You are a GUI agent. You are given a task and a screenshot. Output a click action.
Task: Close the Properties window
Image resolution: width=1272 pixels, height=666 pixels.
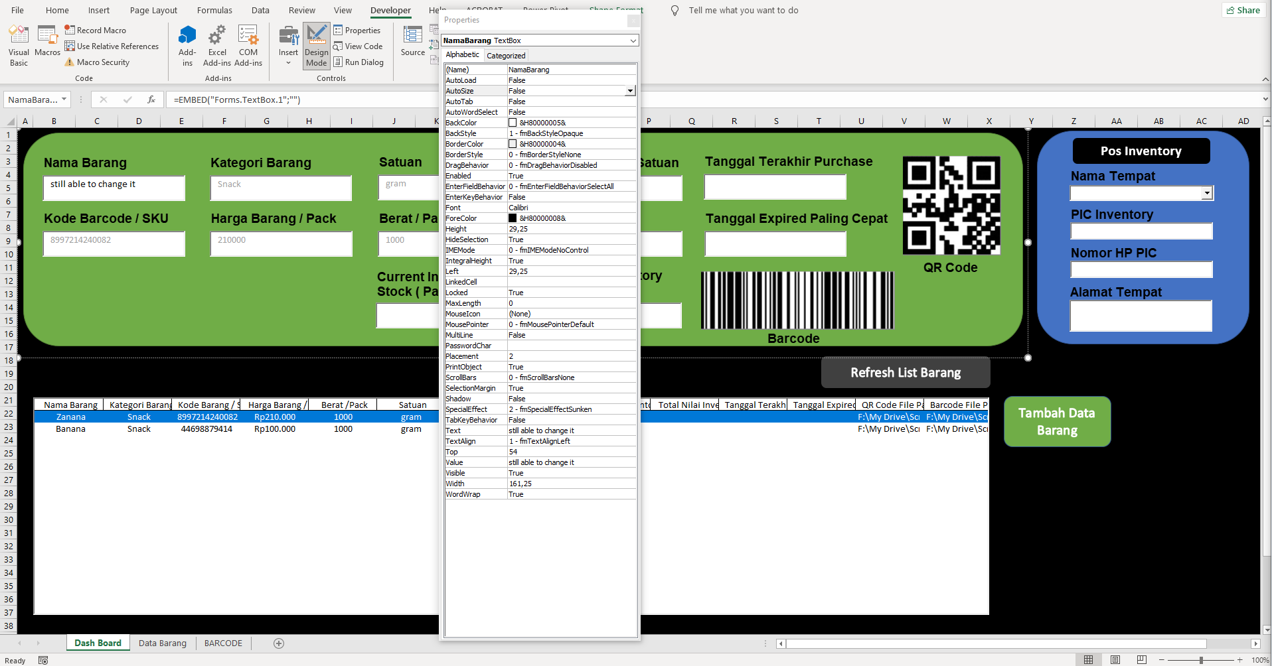(x=633, y=21)
